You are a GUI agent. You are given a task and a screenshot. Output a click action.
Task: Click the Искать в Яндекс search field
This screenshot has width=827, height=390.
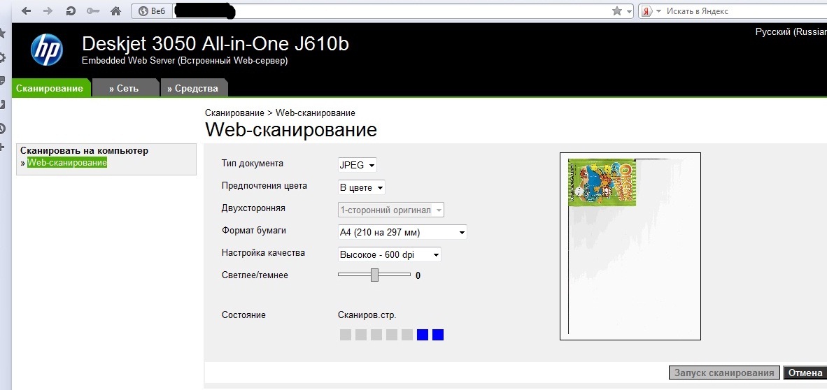pos(742,11)
